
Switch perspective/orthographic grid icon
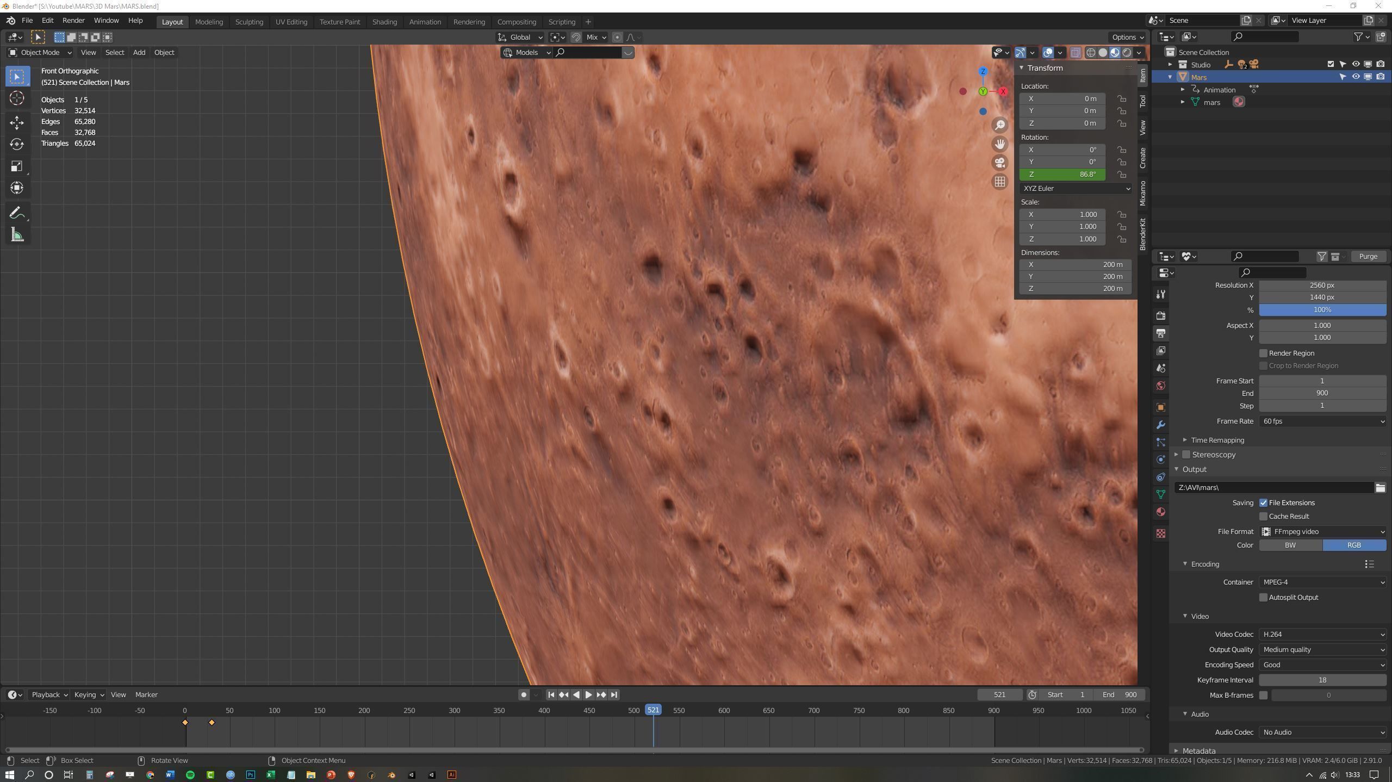click(x=999, y=182)
